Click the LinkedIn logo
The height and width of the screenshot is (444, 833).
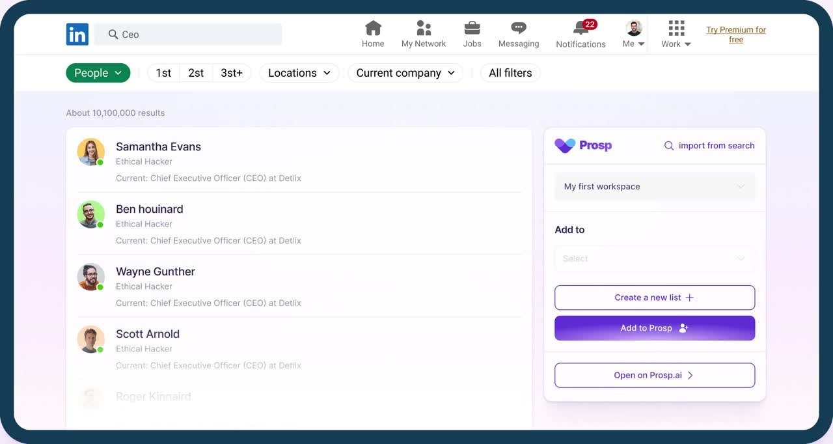(77, 34)
